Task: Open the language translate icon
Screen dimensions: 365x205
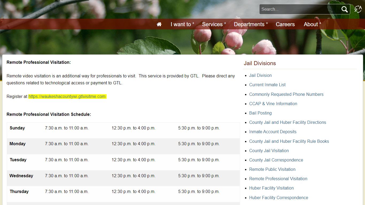Action: click(358, 9)
